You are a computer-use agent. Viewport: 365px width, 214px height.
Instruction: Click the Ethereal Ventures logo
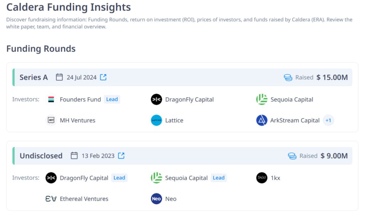point(51,199)
